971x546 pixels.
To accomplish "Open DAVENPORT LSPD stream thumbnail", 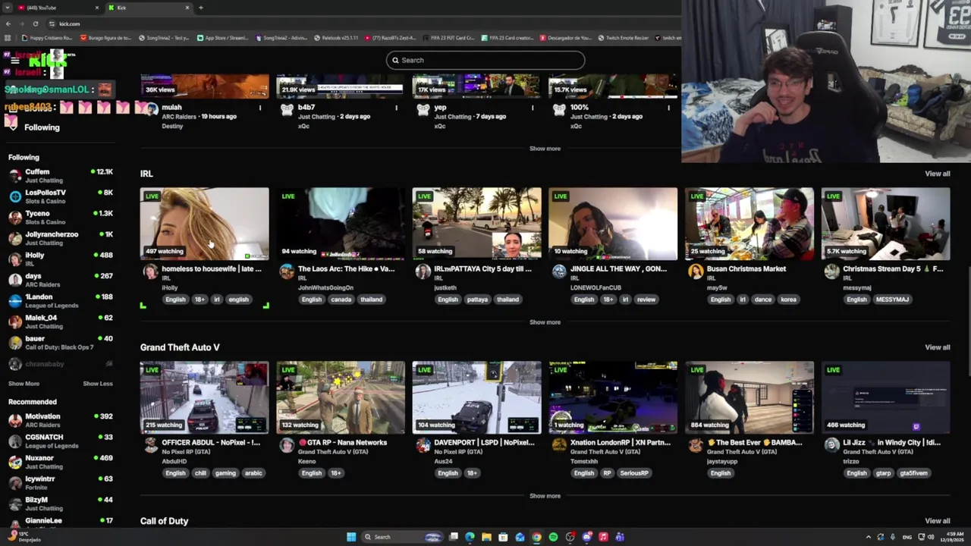I will pyautogui.click(x=476, y=397).
